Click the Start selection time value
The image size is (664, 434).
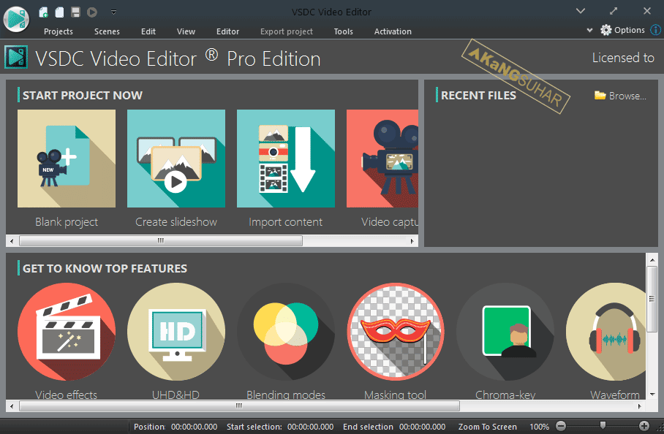(x=310, y=427)
